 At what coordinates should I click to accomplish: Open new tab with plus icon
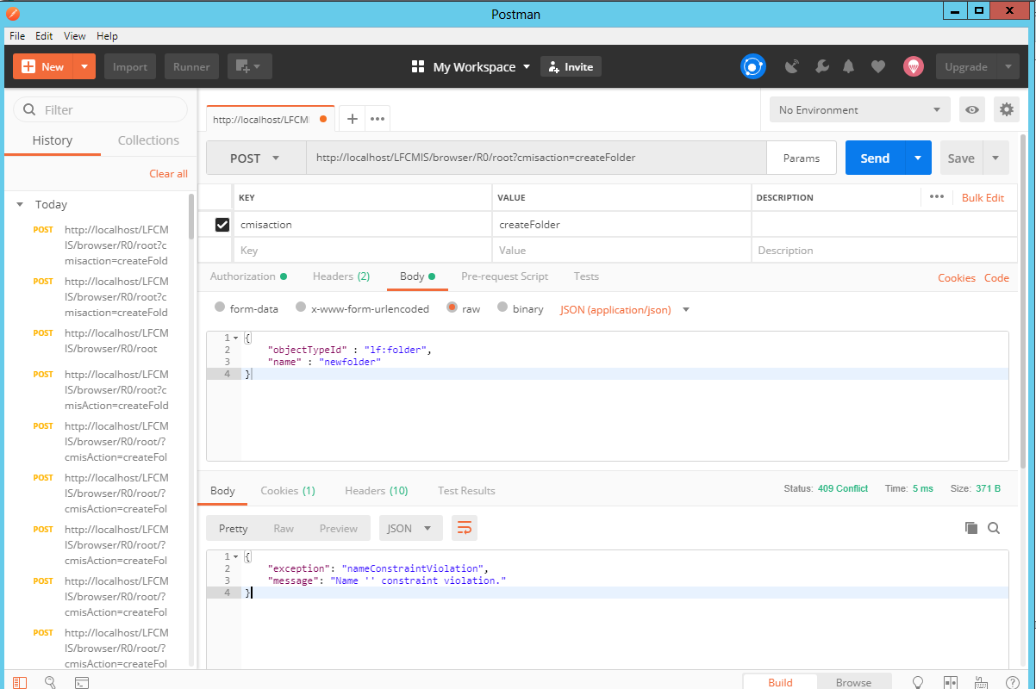[x=352, y=119]
